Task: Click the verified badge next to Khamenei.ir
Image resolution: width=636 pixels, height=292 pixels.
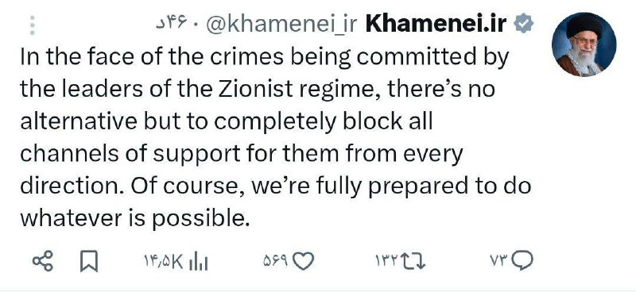Action: [524, 24]
